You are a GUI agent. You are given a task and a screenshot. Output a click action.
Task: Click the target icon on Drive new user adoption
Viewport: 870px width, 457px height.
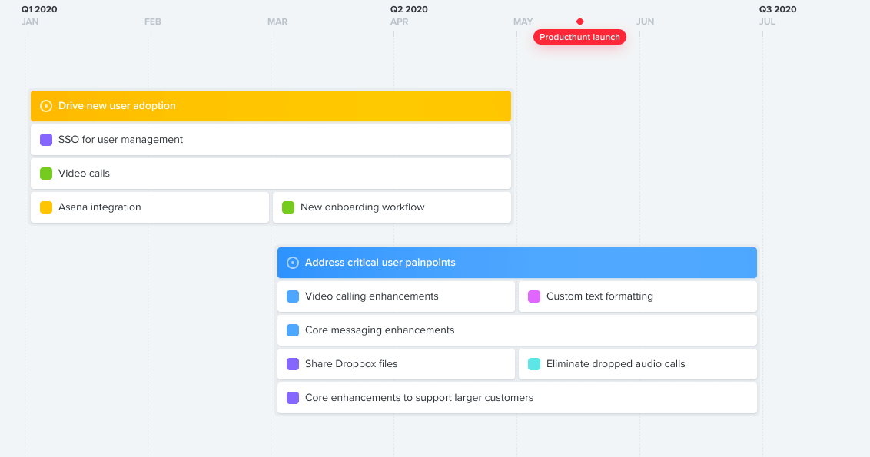click(46, 106)
